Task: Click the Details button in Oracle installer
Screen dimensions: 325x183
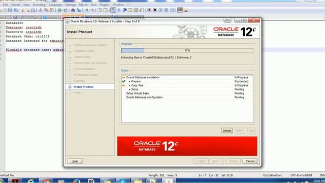Action: pos(227,131)
